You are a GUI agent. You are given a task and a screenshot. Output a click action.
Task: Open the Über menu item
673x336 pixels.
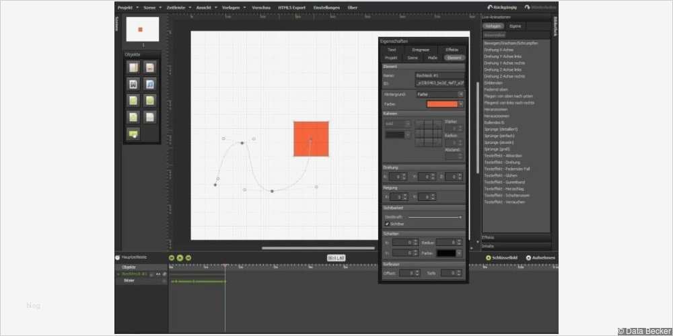[x=353, y=7]
